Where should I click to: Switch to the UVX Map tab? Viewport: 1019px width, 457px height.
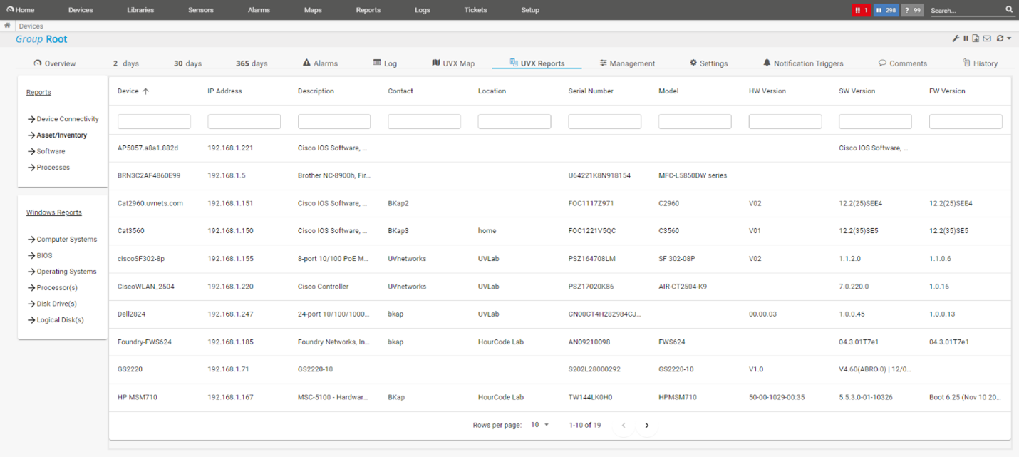(x=454, y=63)
